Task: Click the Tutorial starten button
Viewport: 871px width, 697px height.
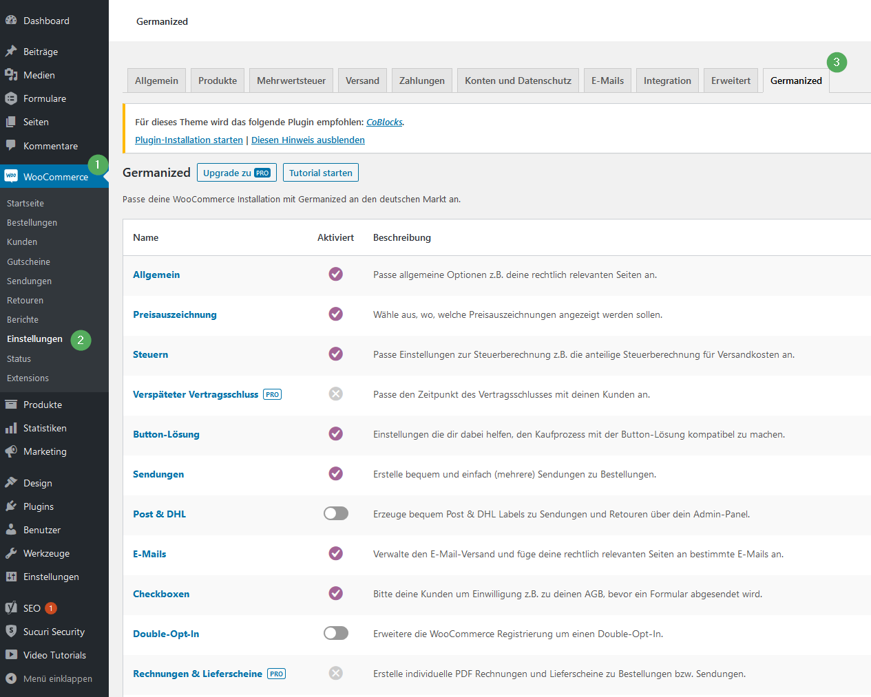Action: [x=321, y=173]
